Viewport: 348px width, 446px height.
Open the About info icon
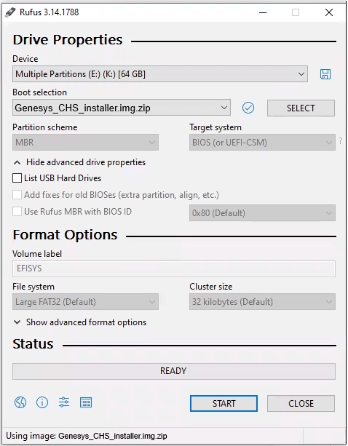coord(42,402)
